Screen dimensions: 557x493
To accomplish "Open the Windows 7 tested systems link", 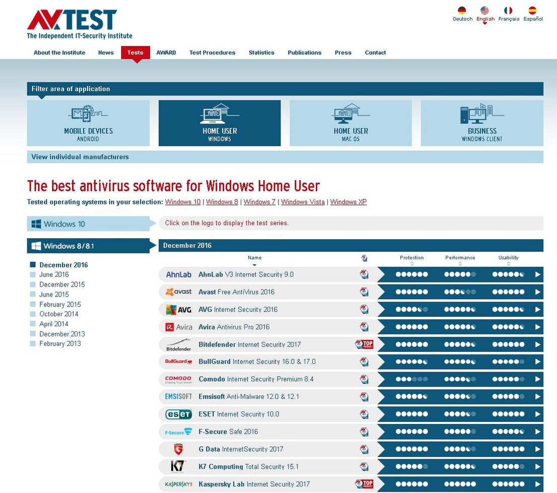I will coord(259,202).
